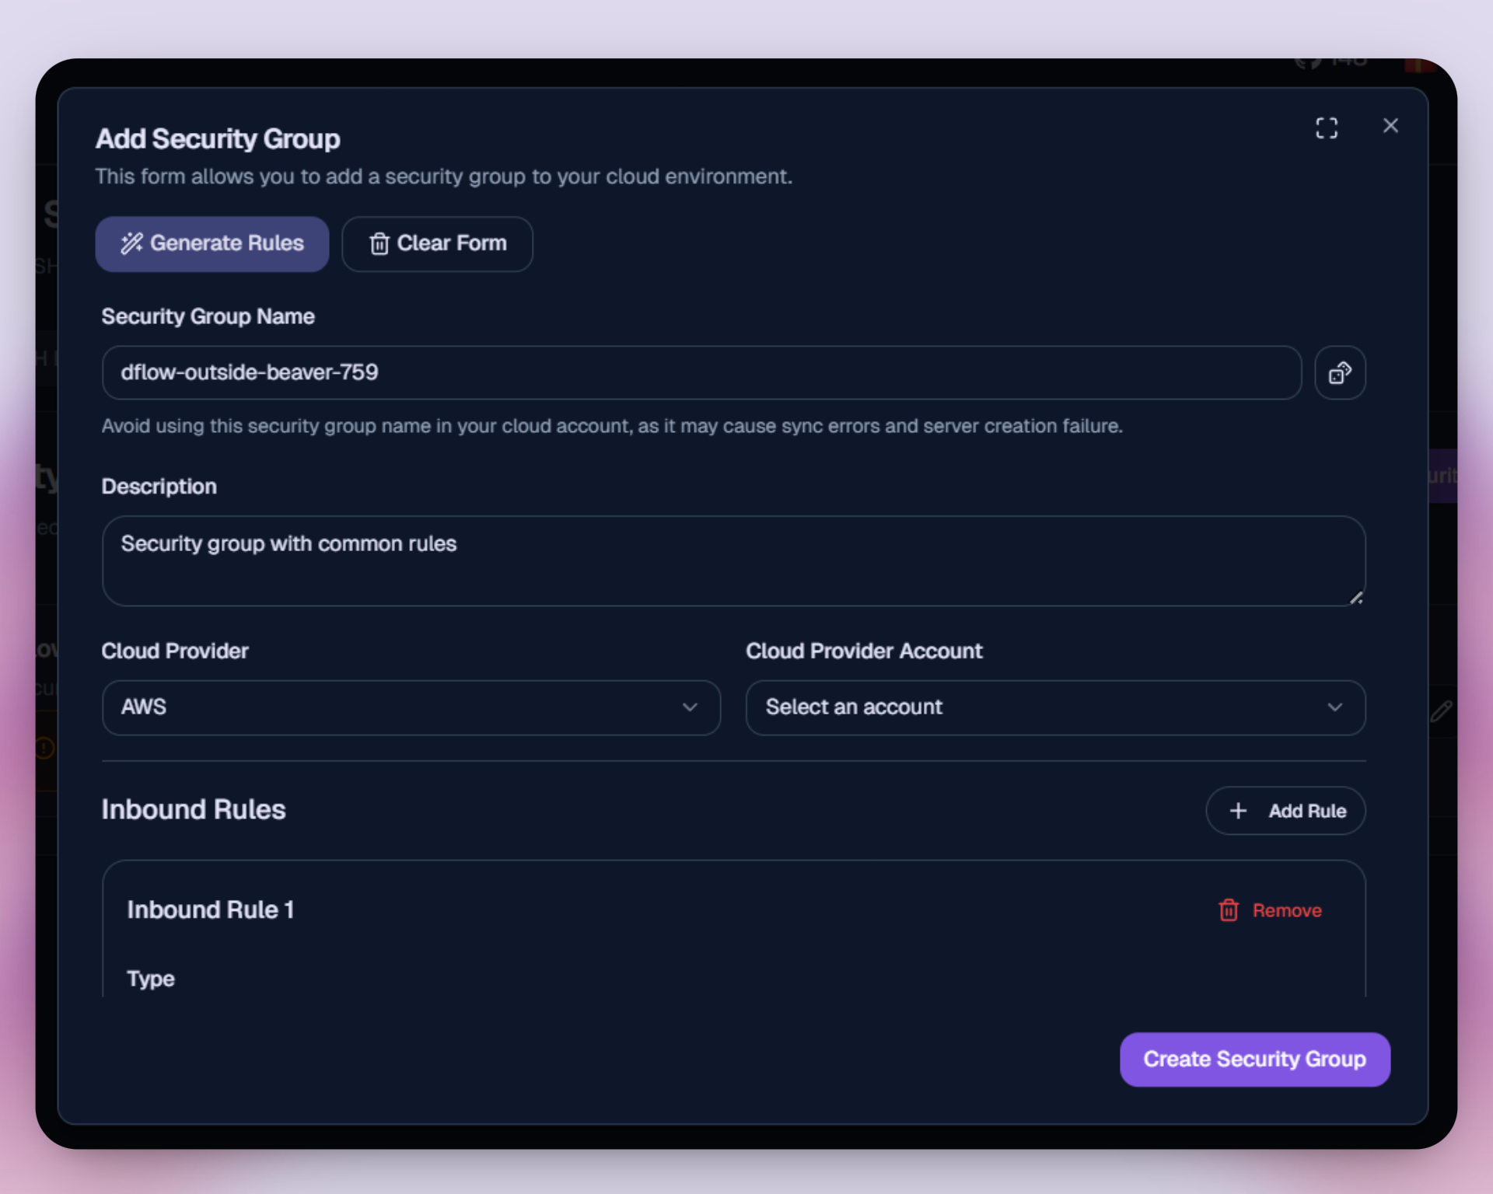Expand the dialog to fullscreen

click(1327, 127)
